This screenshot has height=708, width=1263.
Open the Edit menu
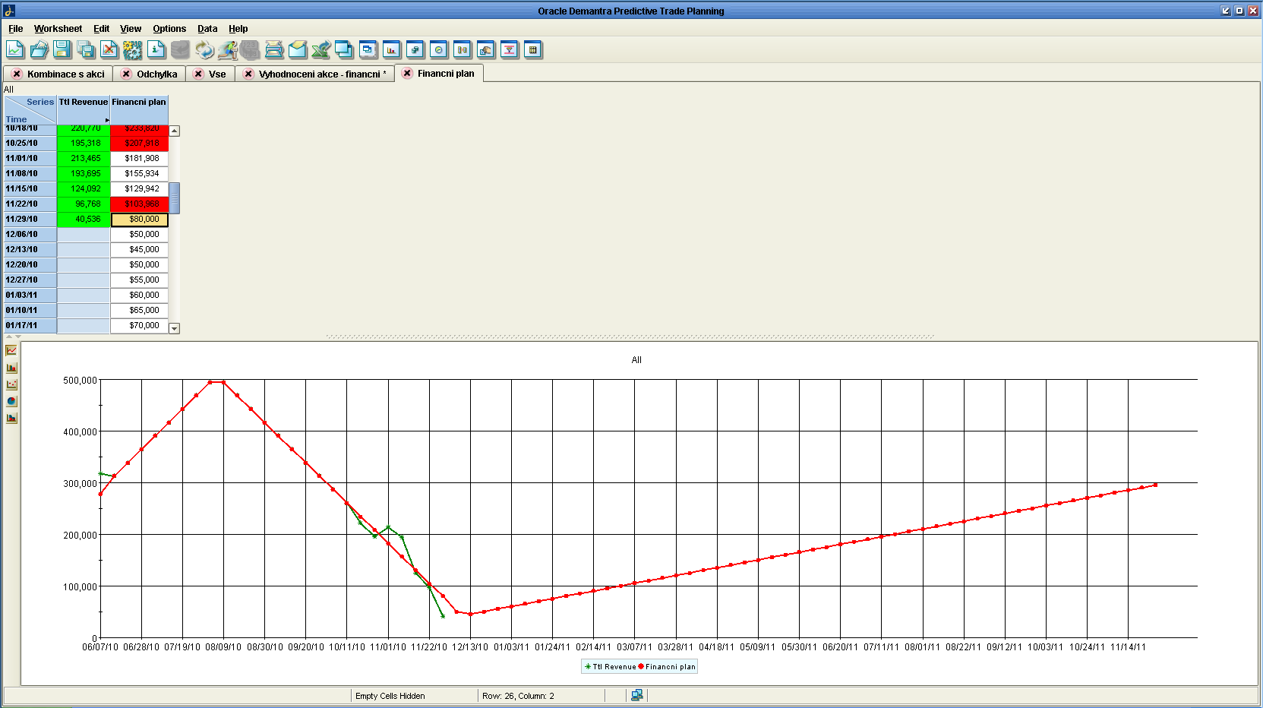point(101,29)
